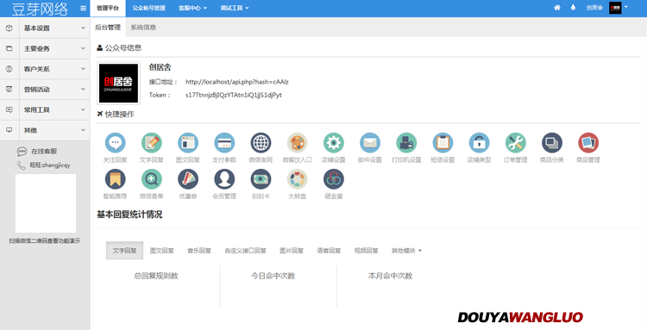This screenshot has width=647, height=330.
Task: Open the 刮刮卡 banknote icon
Action: pyautogui.click(x=261, y=179)
